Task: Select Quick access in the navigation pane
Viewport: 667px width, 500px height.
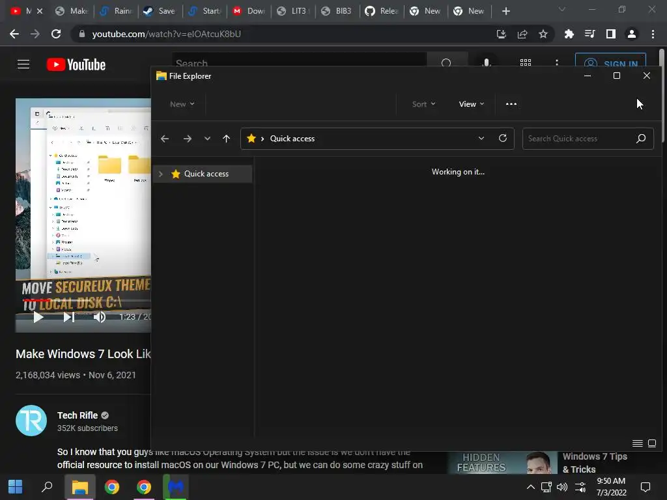Action: click(202, 174)
